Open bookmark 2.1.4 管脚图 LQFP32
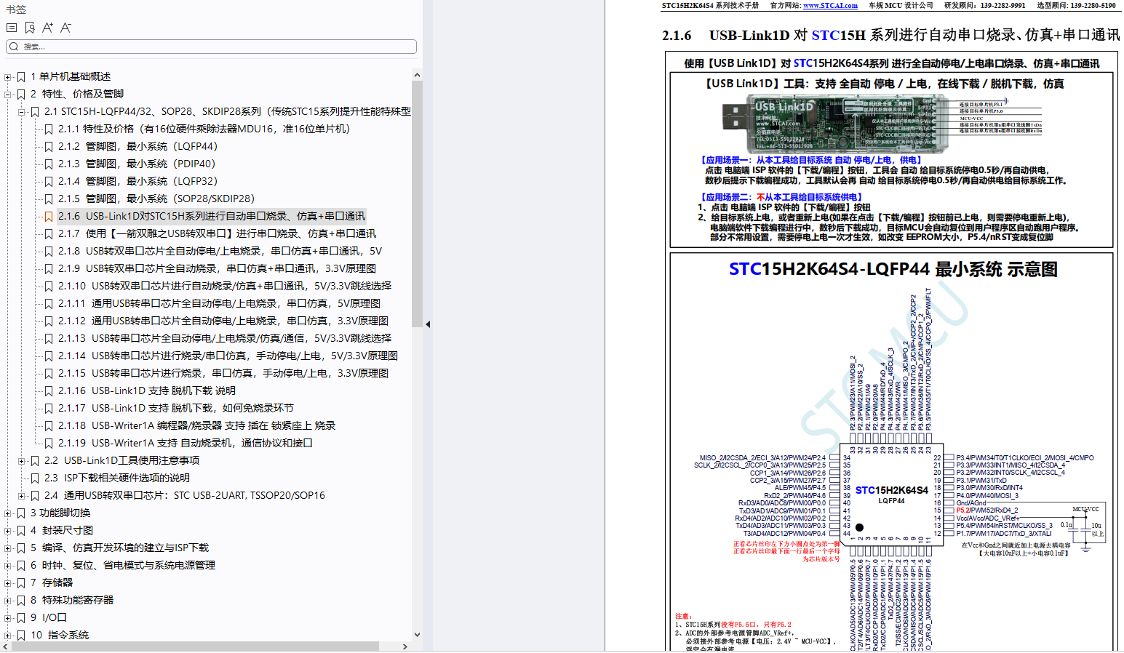 (137, 181)
